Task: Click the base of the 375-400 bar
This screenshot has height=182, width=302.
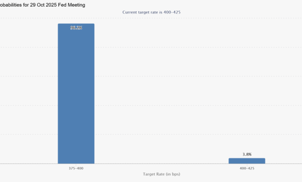Action: tap(76, 162)
